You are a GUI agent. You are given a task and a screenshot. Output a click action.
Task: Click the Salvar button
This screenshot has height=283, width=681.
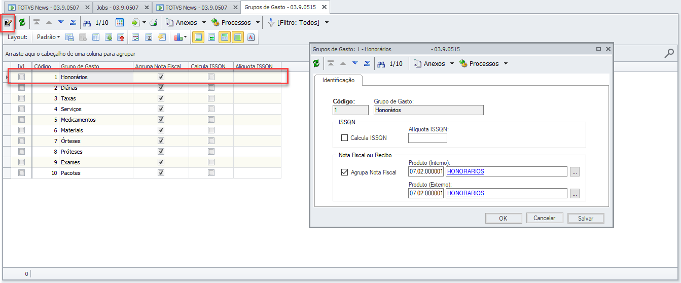coord(586,218)
